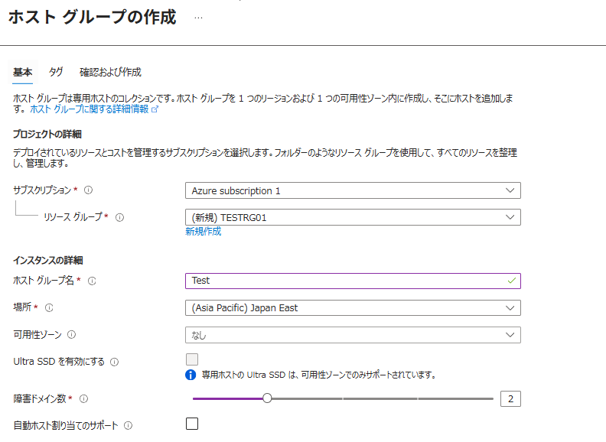Click the 新規作成 link under resource group
The width and height of the screenshot is (606, 442).
click(204, 232)
